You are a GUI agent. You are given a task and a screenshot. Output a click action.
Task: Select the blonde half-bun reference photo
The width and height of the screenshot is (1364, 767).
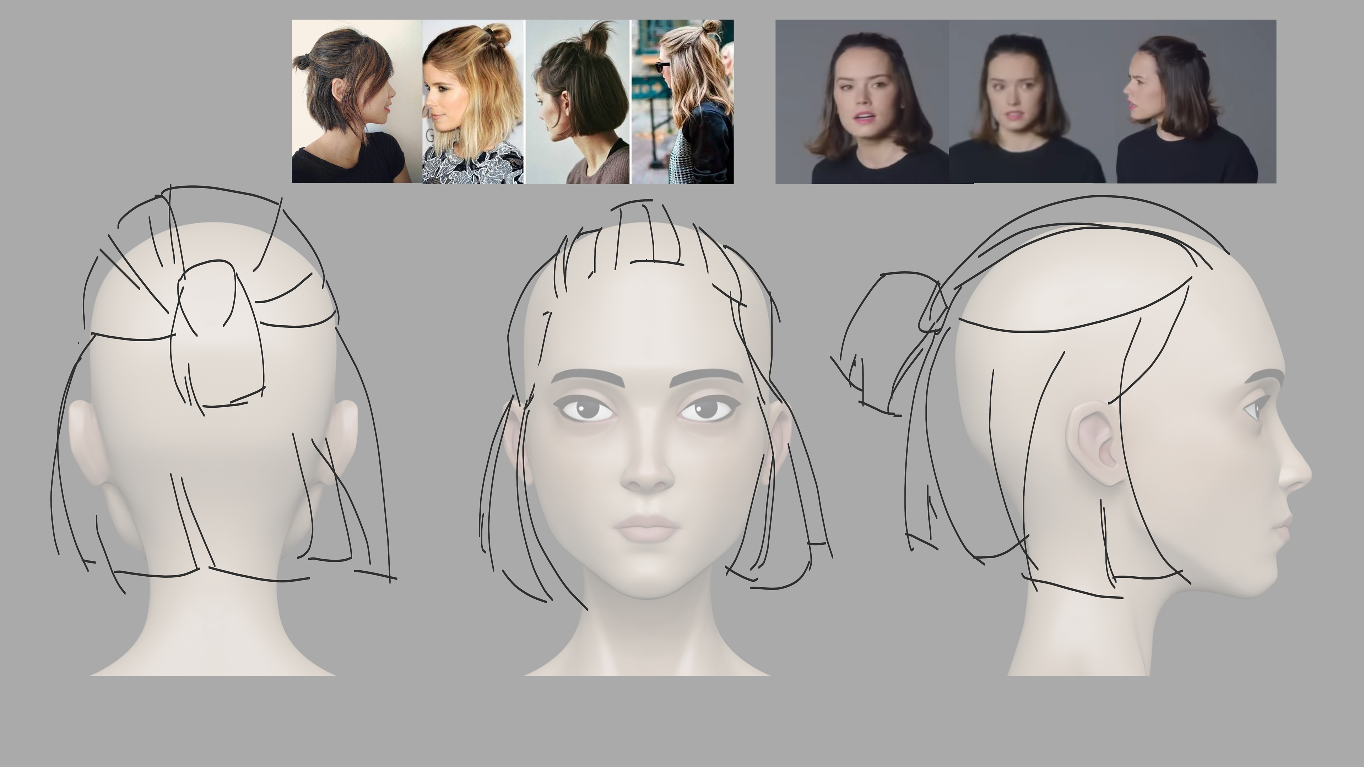[x=473, y=102]
